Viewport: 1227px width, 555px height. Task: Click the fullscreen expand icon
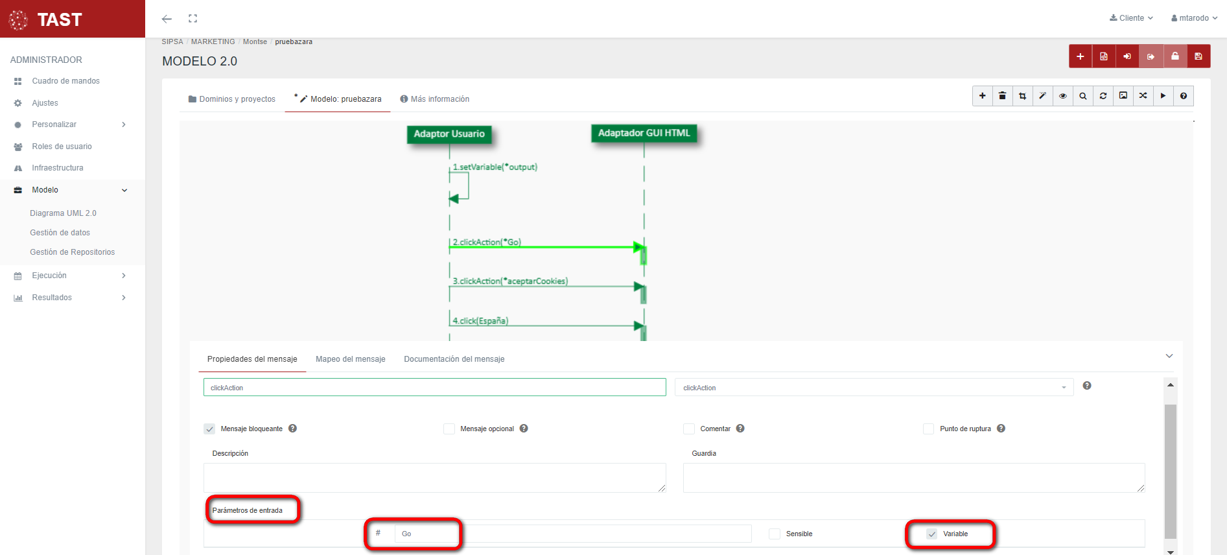(x=193, y=19)
